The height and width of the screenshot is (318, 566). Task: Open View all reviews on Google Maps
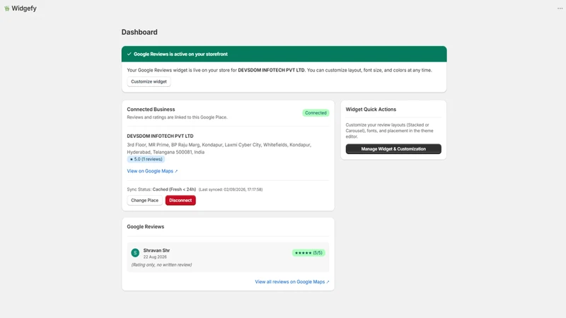(292, 281)
